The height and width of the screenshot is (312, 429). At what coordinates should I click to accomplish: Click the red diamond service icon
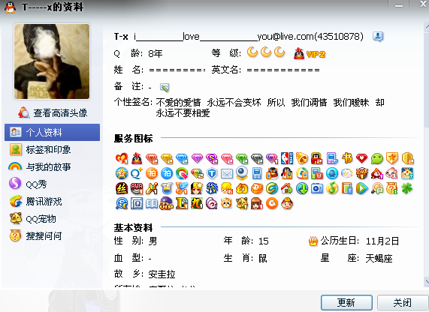pos(152,158)
